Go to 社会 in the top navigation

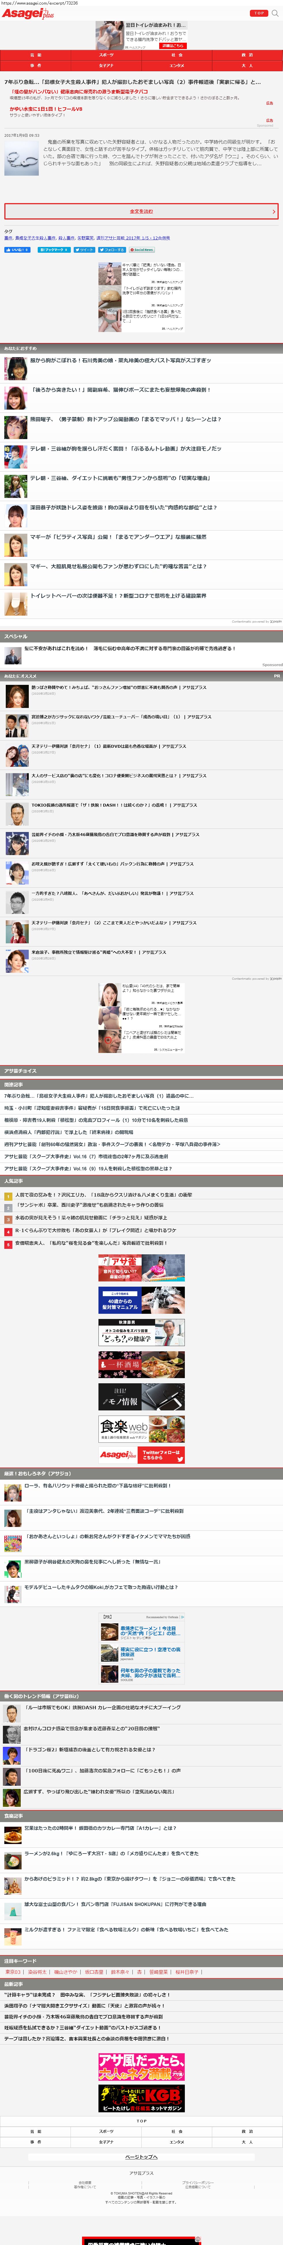click(x=177, y=55)
